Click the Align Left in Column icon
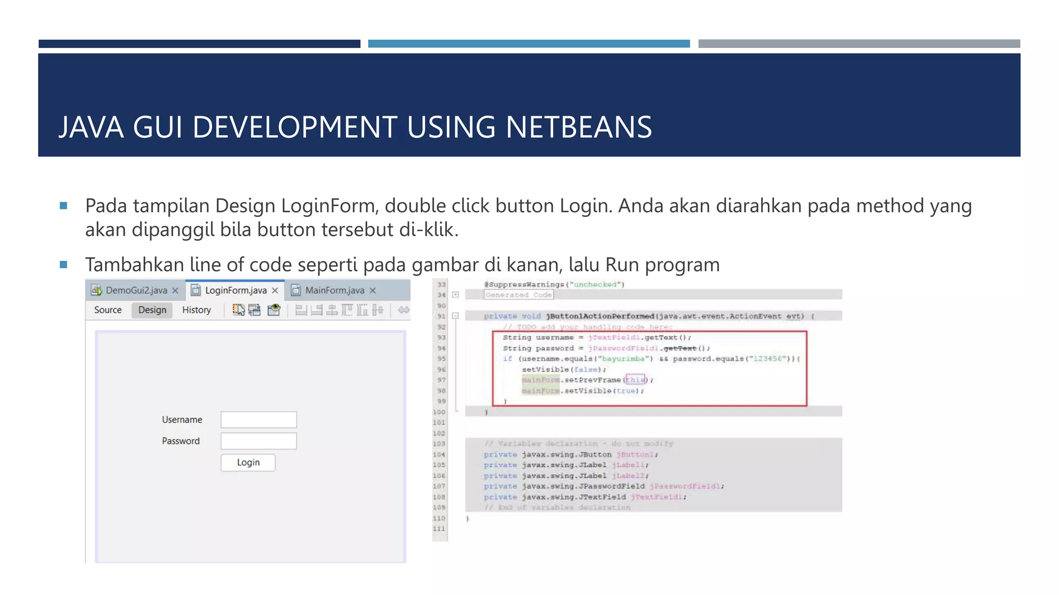Viewport: 1059px width, 595px height. [301, 310]
